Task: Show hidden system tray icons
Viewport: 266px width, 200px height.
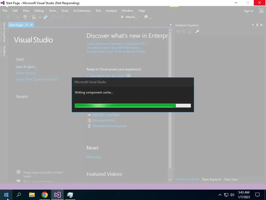Action: [x=220, y=195]
